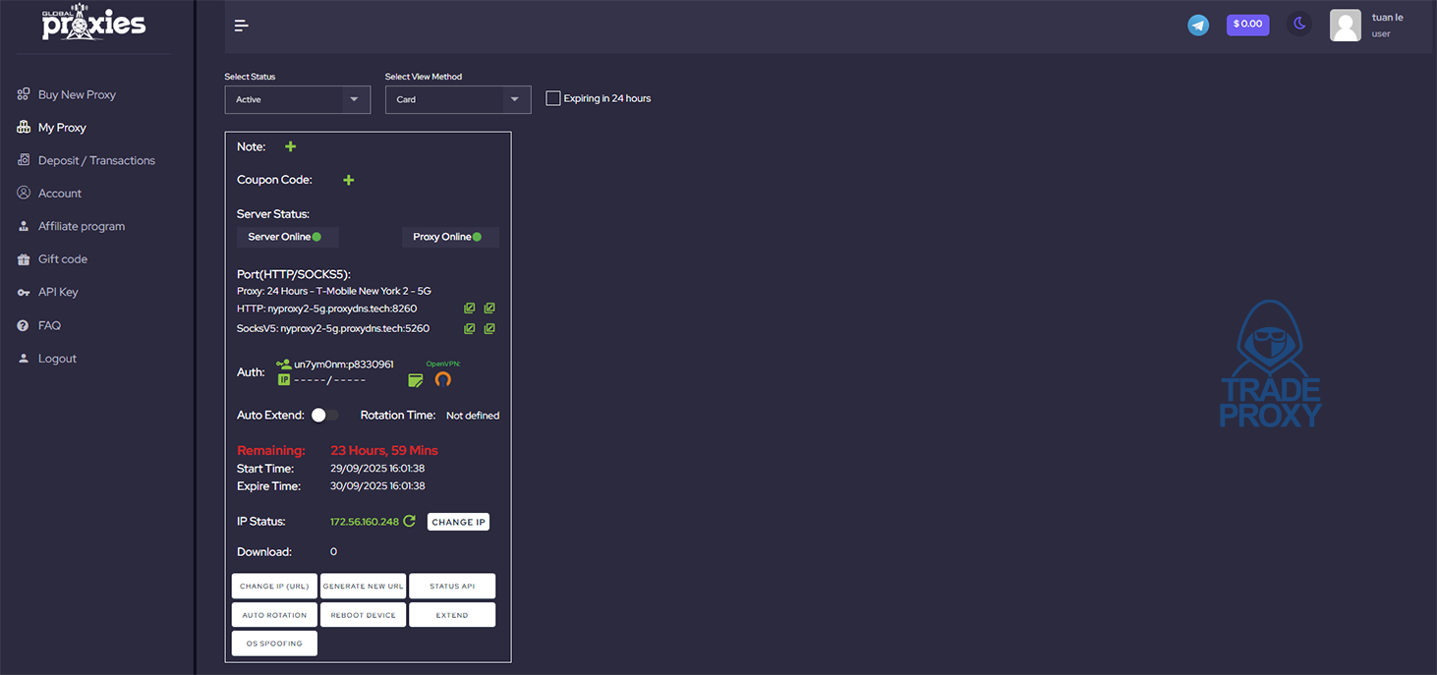Add a coupon code with the plus icon
Image resolution: width=1437 pixels, height=675 pixels.
348,180
